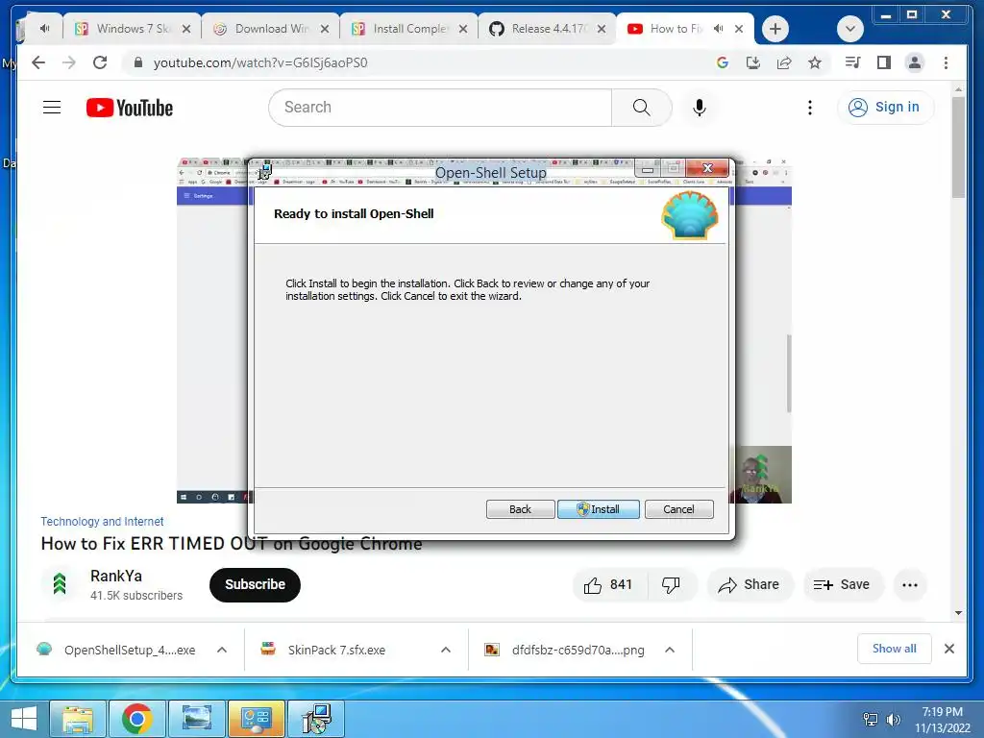Image resolution: width=984 pixels, height=738 pixels.
Task: Switch to Release 4.4.17 GitHub tab
Action: click(x=547, y=29)
